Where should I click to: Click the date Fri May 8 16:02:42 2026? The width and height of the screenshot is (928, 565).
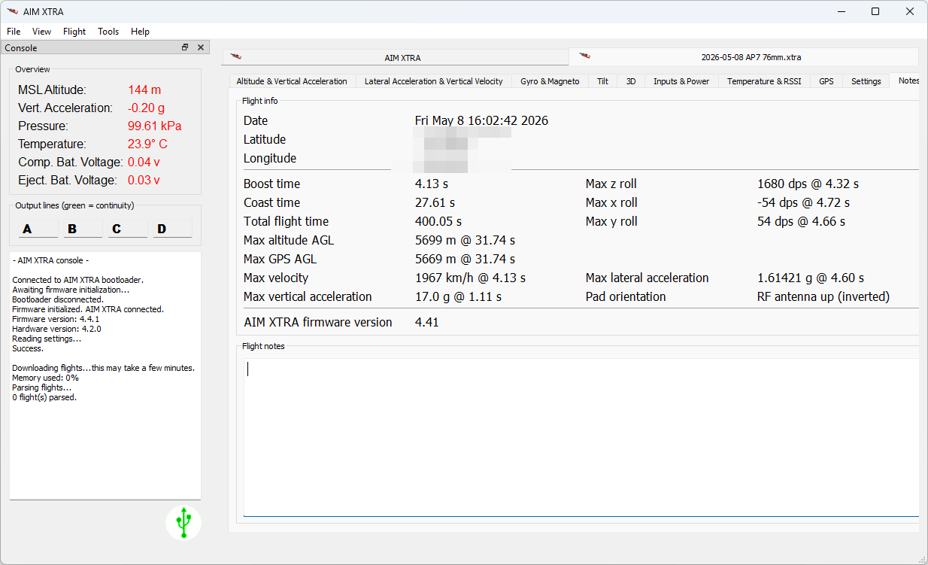tap(481, 120)
